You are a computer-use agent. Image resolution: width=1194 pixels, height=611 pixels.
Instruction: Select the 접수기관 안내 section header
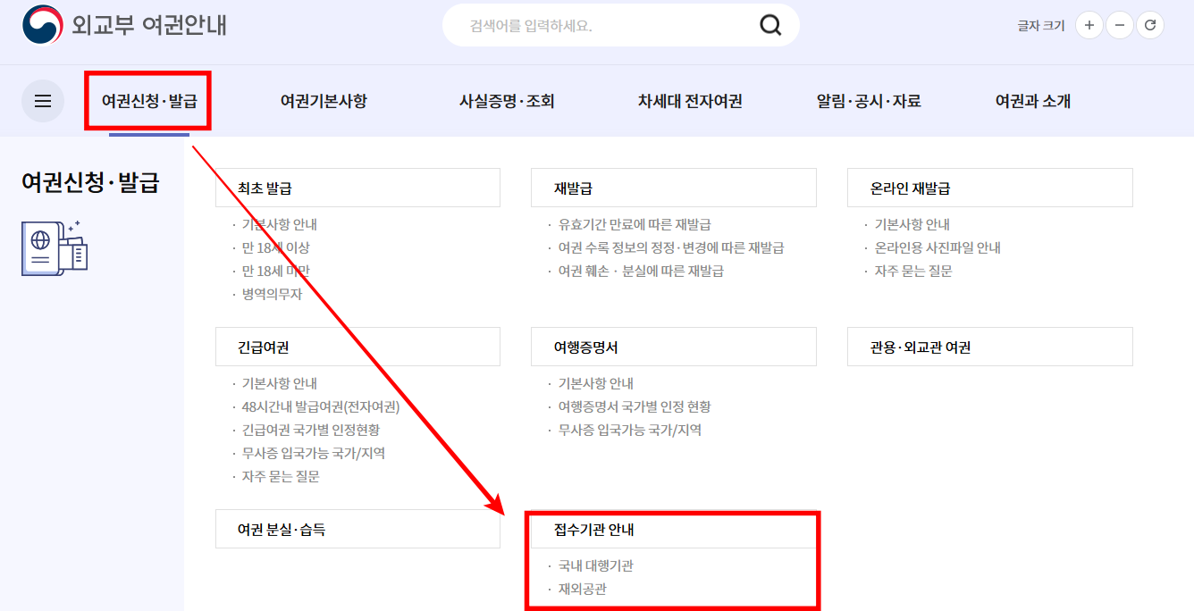click(x=674, y=529)
